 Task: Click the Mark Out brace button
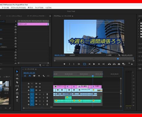(74, 64)
